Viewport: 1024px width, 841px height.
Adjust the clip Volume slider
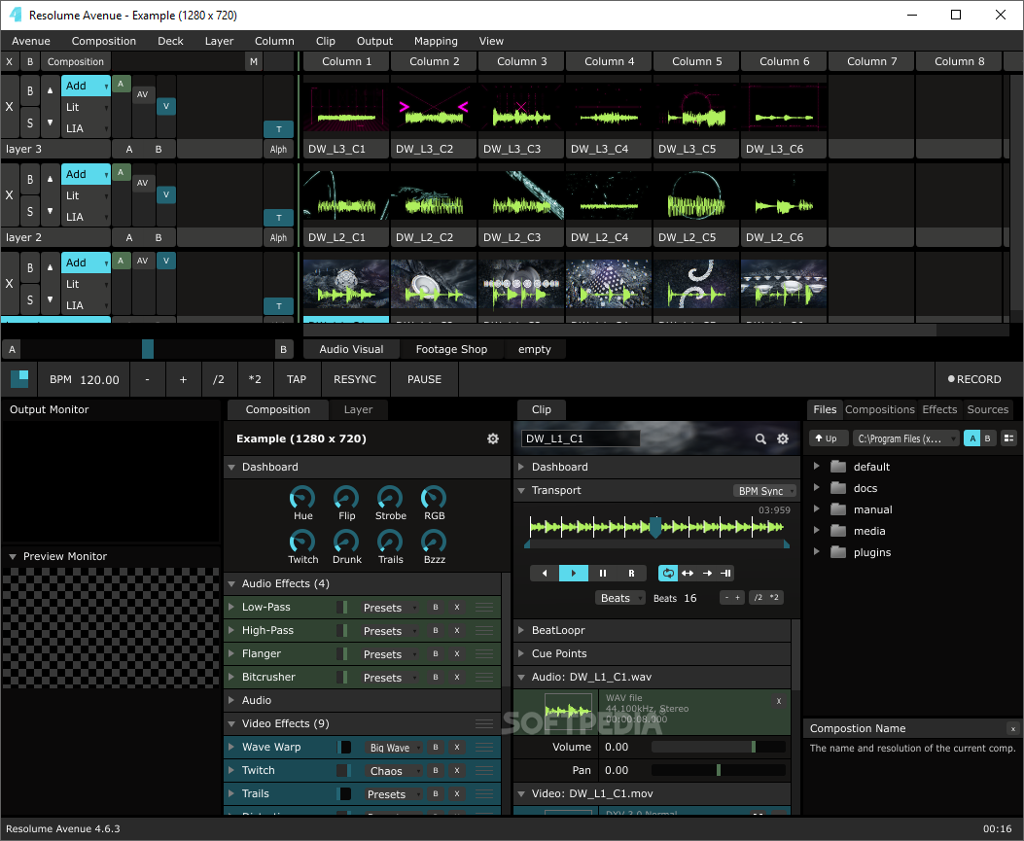[x=719, y=747]
